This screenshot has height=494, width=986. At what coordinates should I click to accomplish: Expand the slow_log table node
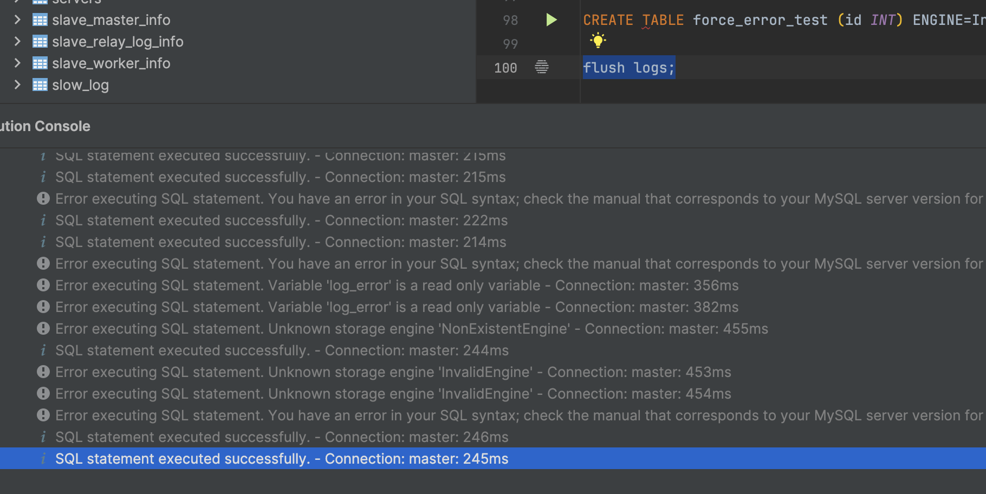17,85
